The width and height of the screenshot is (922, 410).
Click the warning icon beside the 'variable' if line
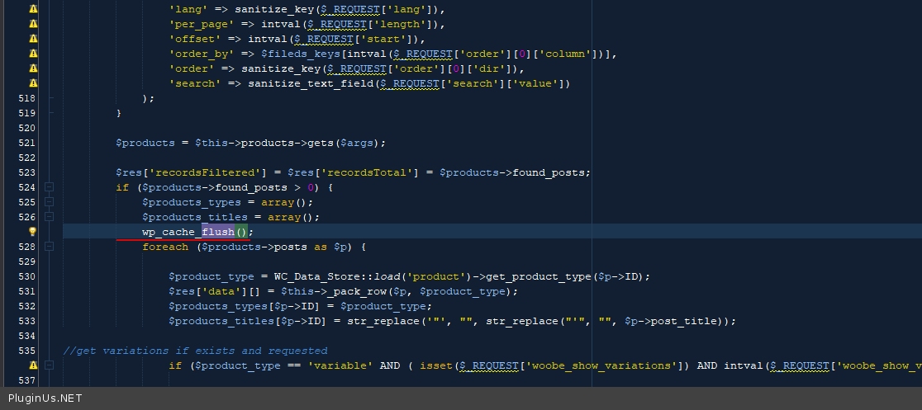(x=33, y=365)
